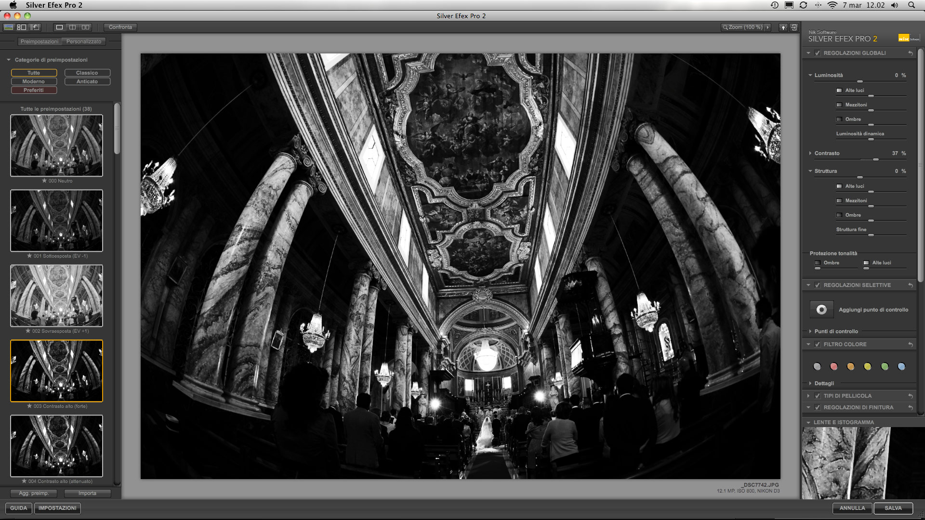
Task: Click Annulla to cancel
Action: (x=852, y=508)
